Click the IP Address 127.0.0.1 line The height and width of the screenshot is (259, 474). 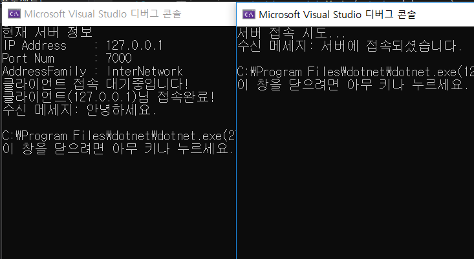pyautogui.click(x=82, y=46)
